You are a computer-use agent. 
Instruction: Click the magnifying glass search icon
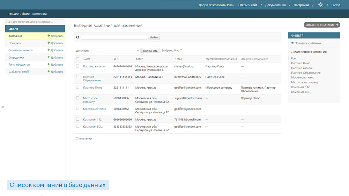(78, 37)
